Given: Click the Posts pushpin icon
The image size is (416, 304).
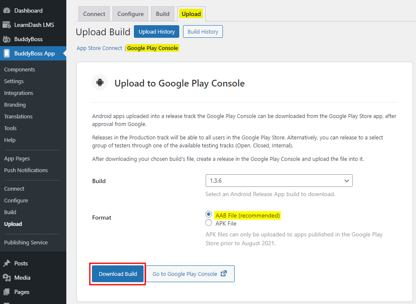Looking at the screenshot, I should tap(7, 263).
